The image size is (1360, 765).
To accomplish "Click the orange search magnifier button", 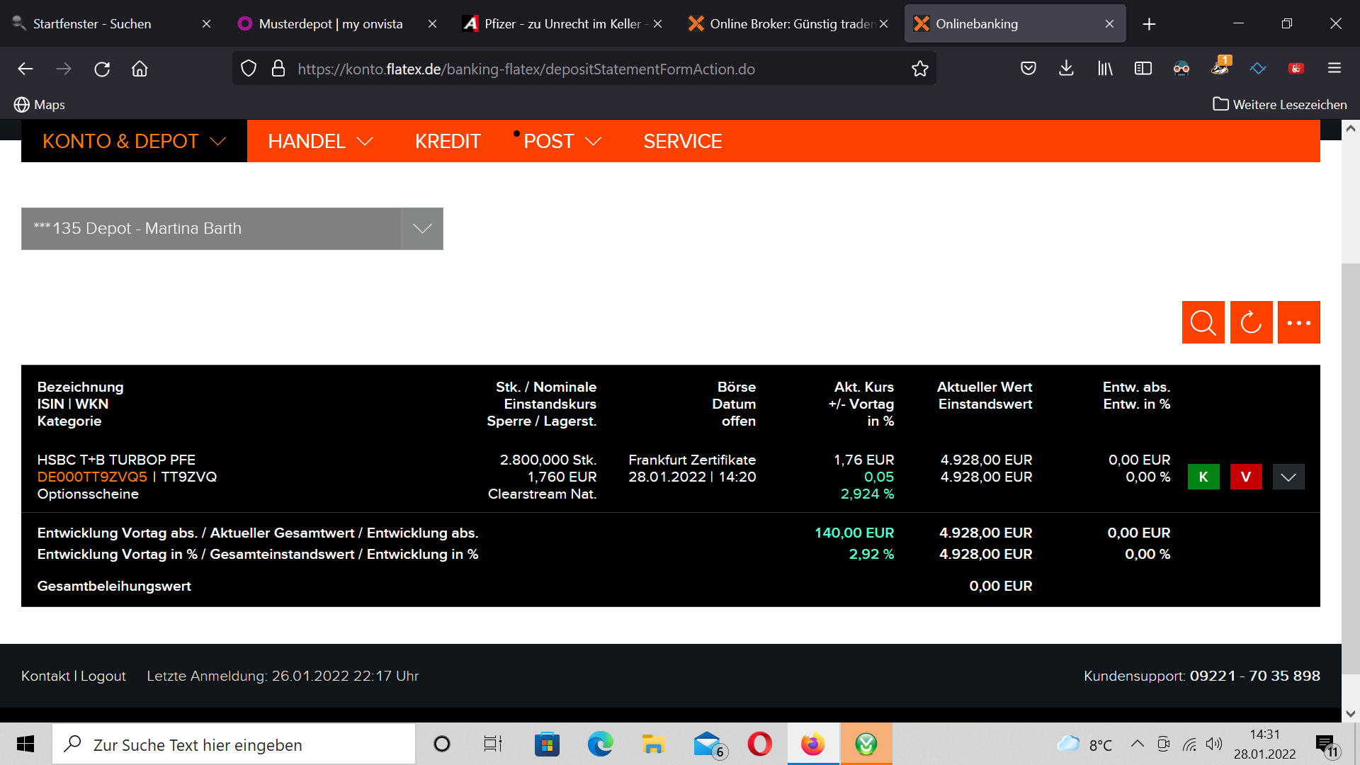I will [x=1203, y=322].
